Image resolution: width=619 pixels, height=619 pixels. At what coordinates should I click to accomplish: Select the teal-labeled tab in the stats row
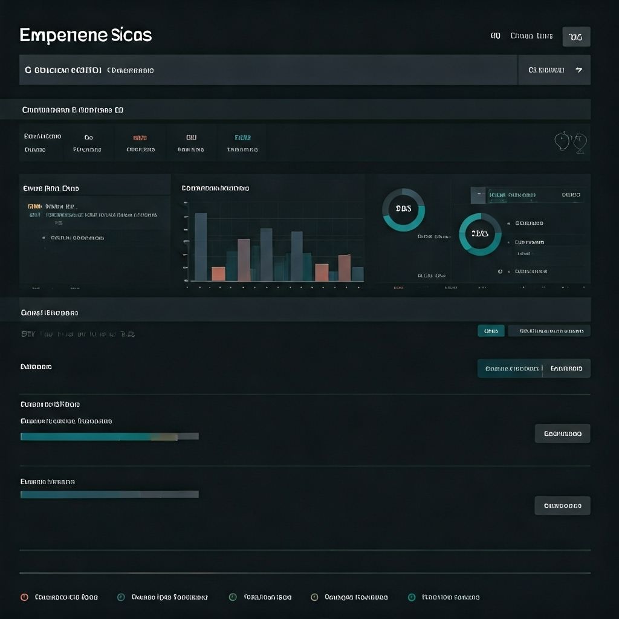point(242,143)
